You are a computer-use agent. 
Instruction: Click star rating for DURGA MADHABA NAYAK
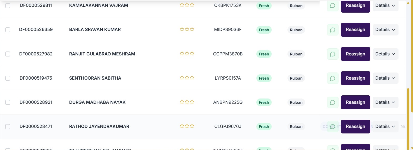point(187,102)
